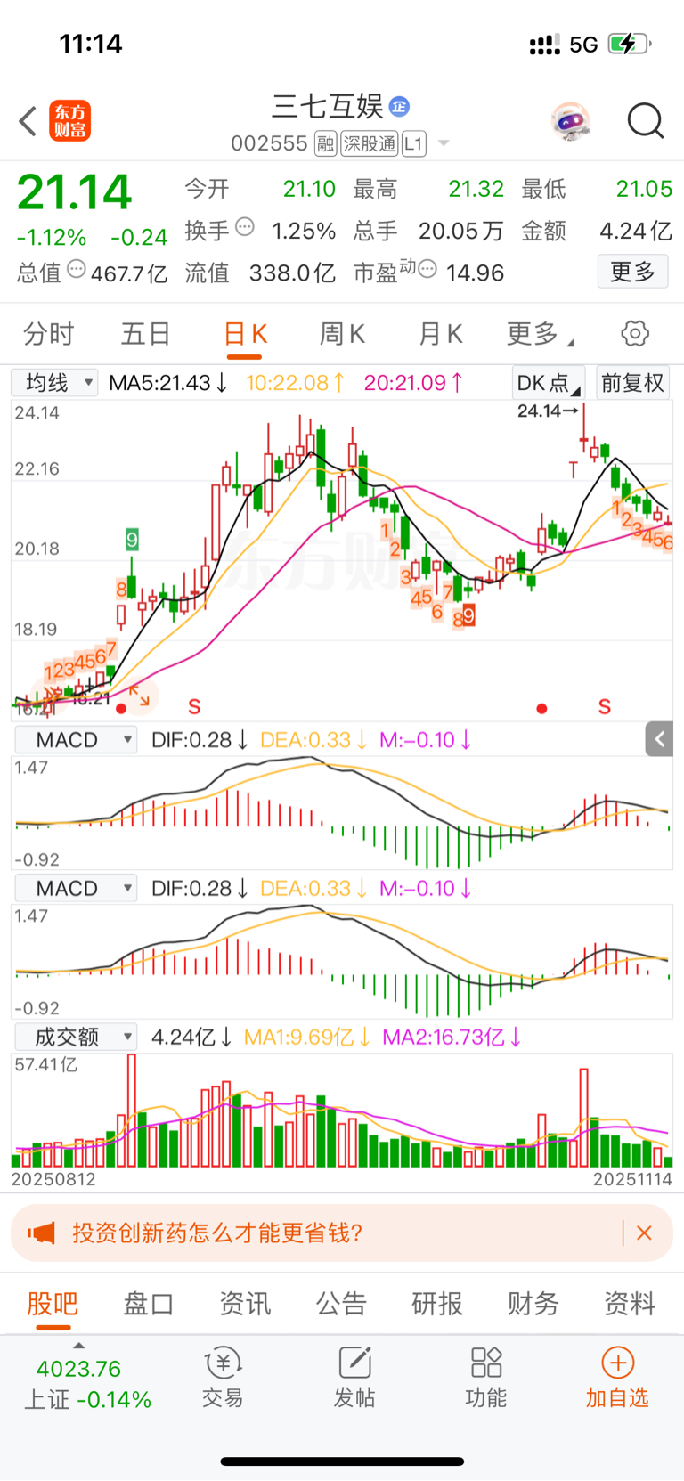The height and width of the screenshot is (1481, 684).
Task: Tap stock code 002555
Action: point(269,144)
